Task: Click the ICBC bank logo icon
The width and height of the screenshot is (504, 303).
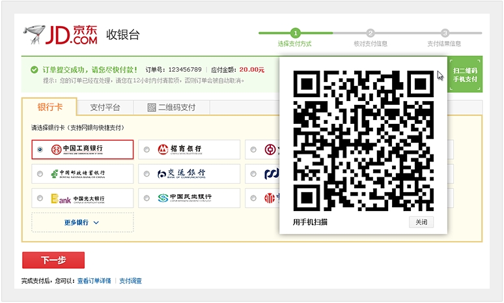Action: tap(56, 149)
